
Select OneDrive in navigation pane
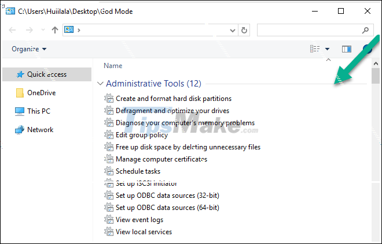pyautogui.click(x=42, y=93)
